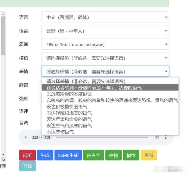Choose 表达生气和厌恶的语气 option

click(x=110, y=125)
